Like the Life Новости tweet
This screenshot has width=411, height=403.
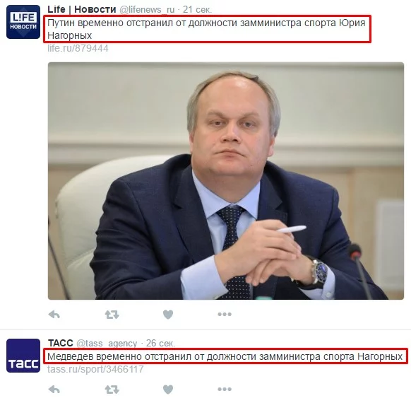(168, 315)
